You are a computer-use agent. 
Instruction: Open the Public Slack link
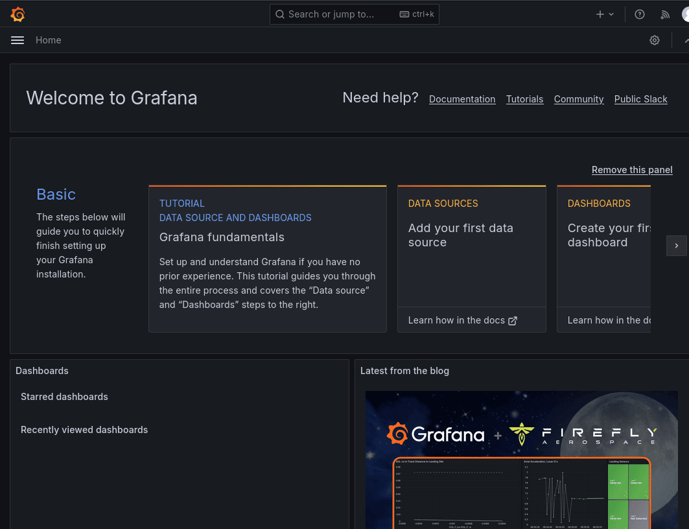[x=640, y=99]
